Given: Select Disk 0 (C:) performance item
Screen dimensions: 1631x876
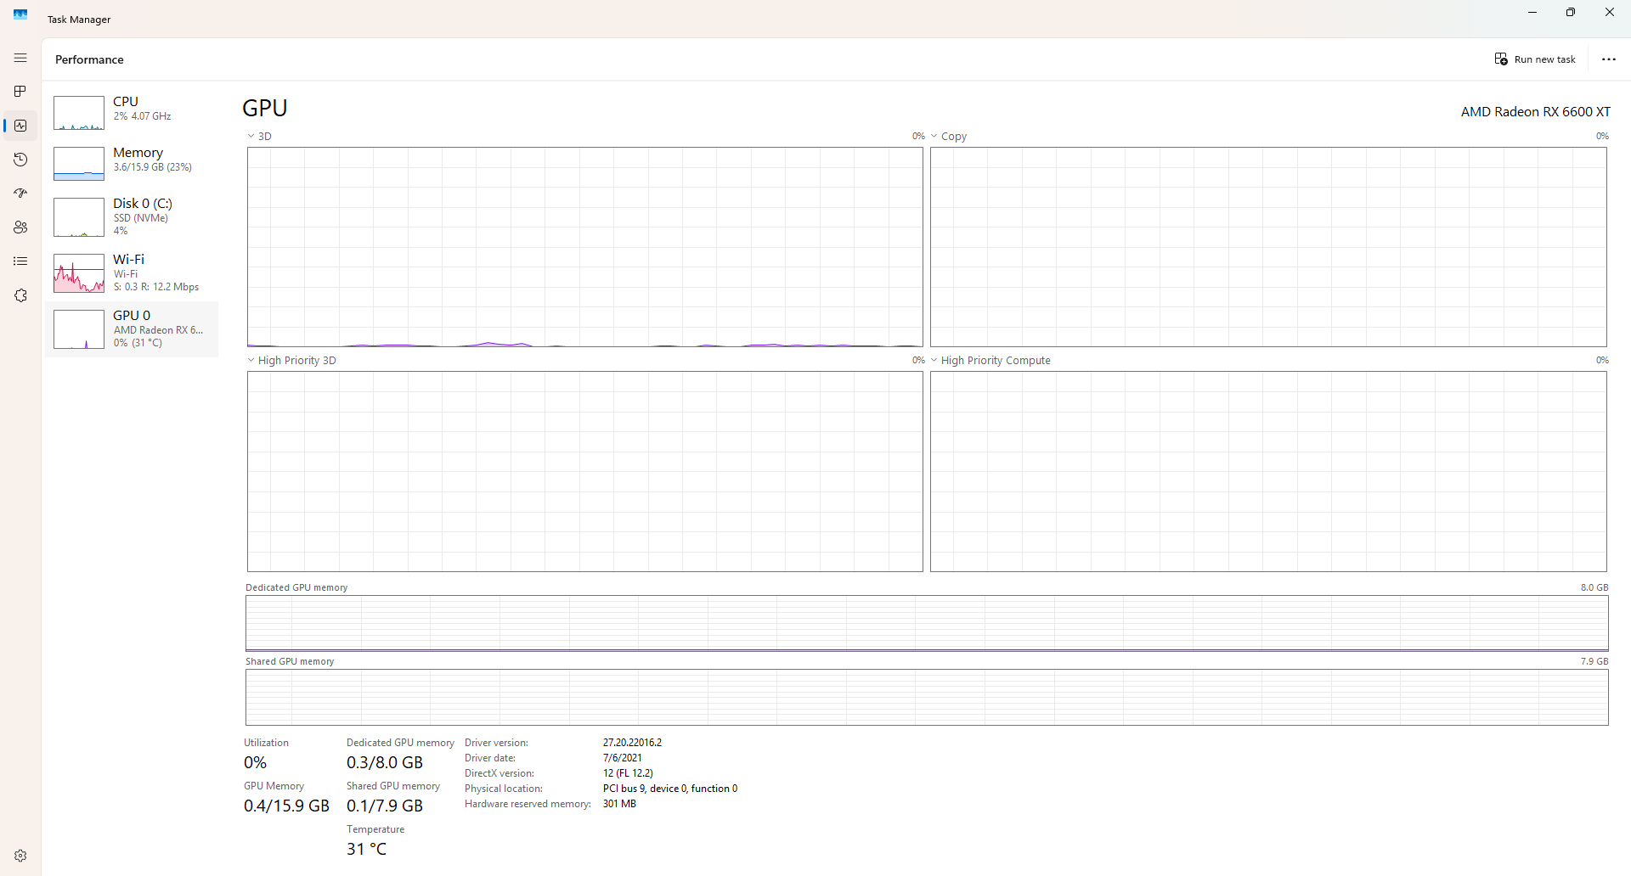Looking at the screenshot, I should [132, 216].
